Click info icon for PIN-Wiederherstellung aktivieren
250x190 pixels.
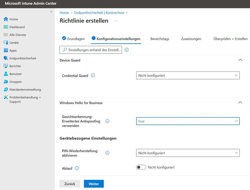(107, 153)
